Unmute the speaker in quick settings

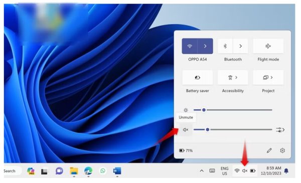pyautogui.click(x=186, y=130)
